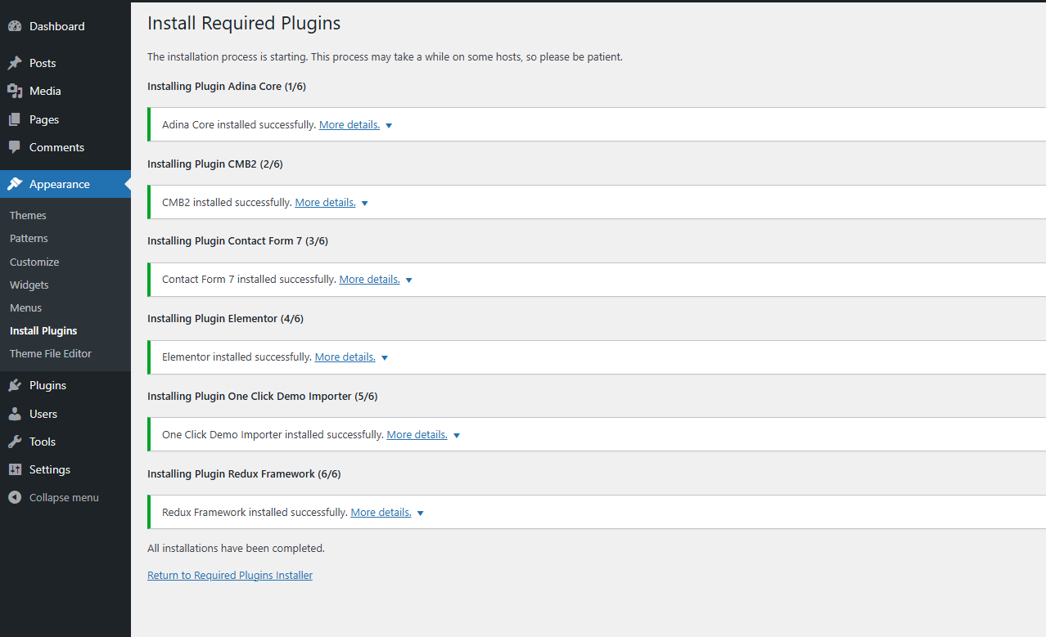The width and height of the screenshot is (1046, 637).
Task: Open the Settings menu label
Action: (50, 469)
